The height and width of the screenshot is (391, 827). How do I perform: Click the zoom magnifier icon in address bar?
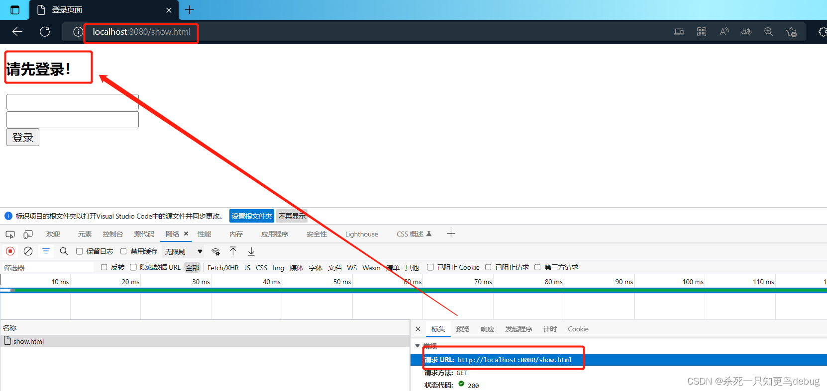[x=769, y=32]
